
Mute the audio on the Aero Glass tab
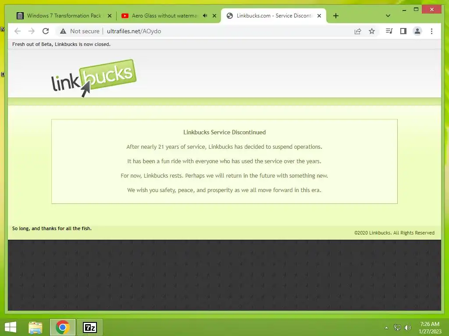click(x=205, y=16)
